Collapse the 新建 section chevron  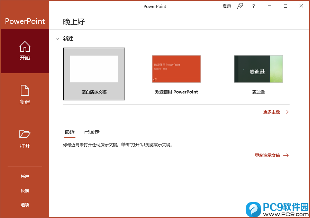57,39
